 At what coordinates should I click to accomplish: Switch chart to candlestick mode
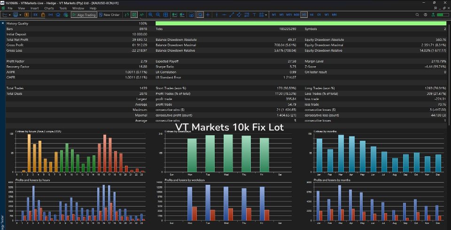(134, 15)
